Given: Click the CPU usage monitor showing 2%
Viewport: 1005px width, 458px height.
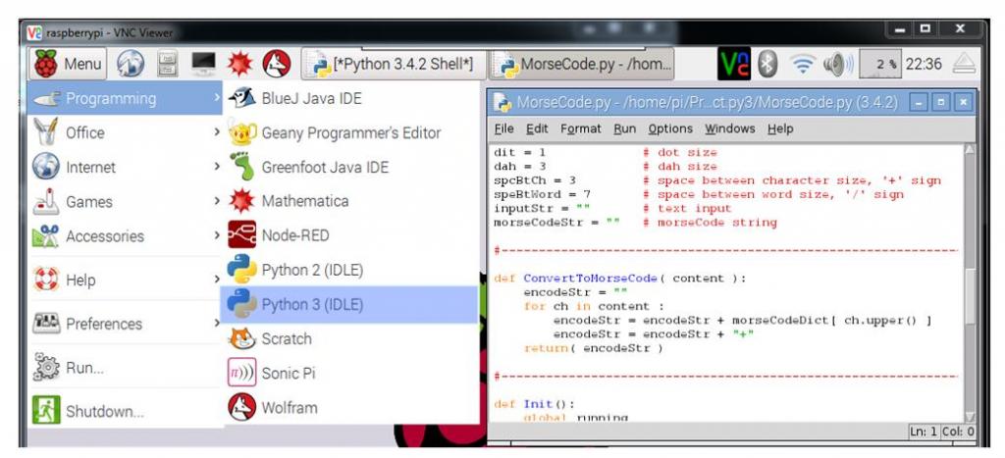Looking at the screenshot, I should point(879,64).
